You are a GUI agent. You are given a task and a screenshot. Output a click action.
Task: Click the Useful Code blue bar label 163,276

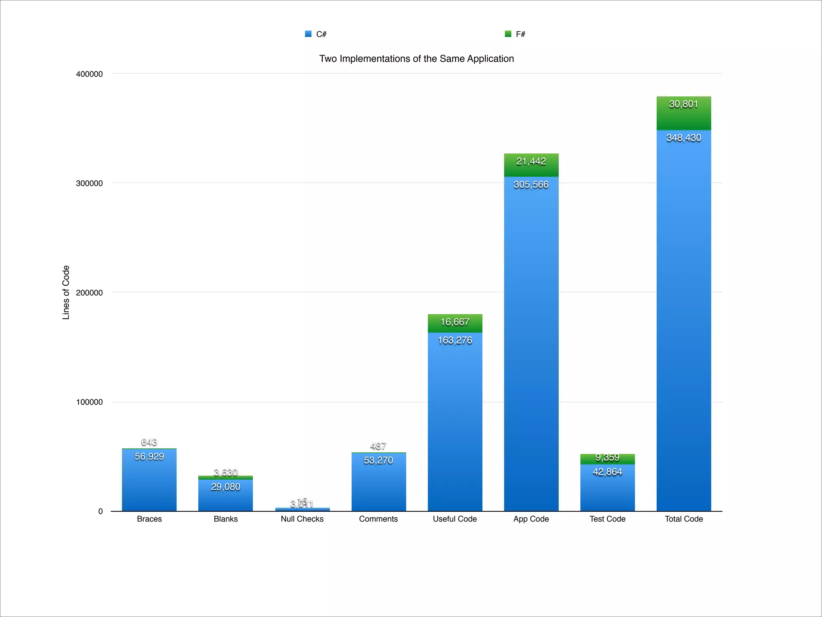coord(455,341)
